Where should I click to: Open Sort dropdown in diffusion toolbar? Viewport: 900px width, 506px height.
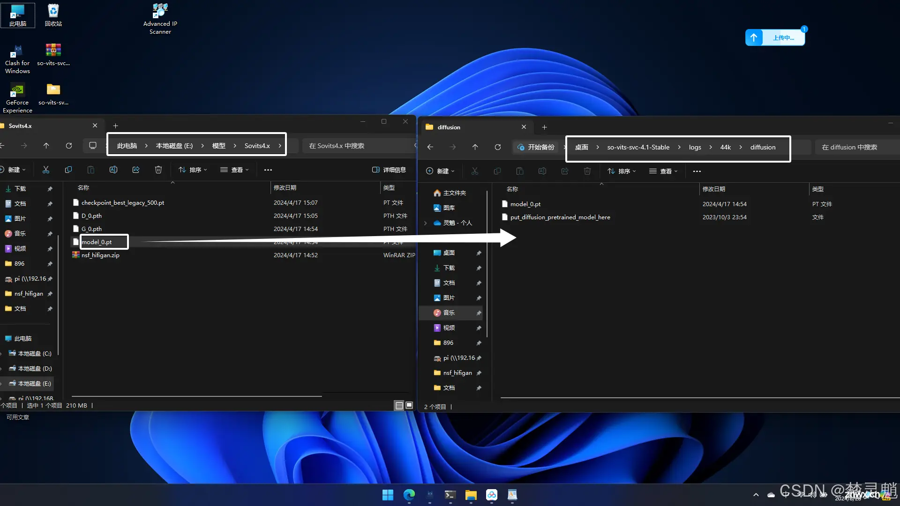point(622,171)
